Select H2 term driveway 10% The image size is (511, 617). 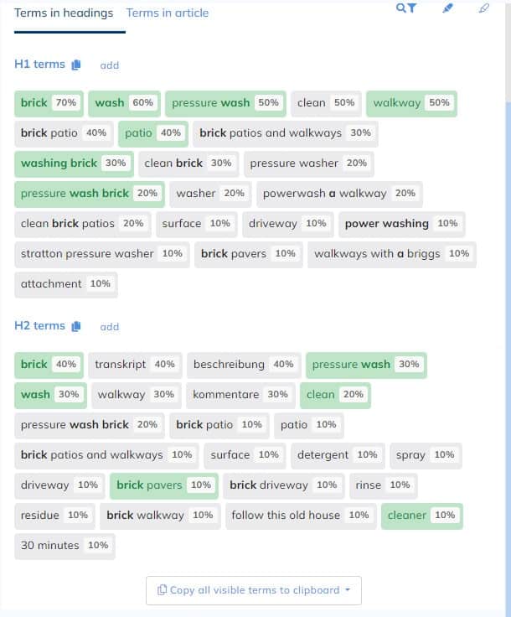coord(59,486)
